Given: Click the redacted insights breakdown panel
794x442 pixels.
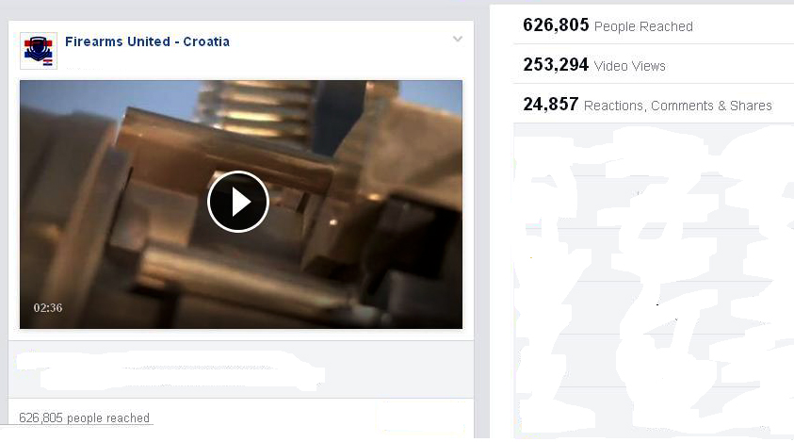Looking at the screenshot, I should 654,282.
